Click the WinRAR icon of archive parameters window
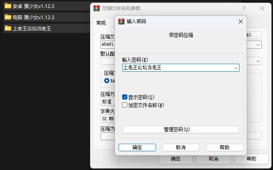This screenshot has width=273, height=170. [97, 8]
